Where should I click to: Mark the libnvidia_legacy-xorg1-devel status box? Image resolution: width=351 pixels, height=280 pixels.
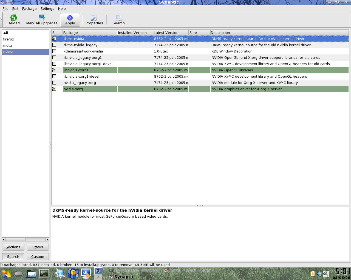[54, 64]
